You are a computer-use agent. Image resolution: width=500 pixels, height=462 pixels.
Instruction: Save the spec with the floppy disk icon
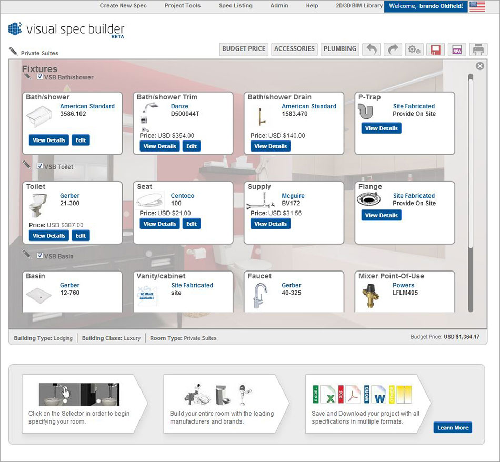coord(436,49)
